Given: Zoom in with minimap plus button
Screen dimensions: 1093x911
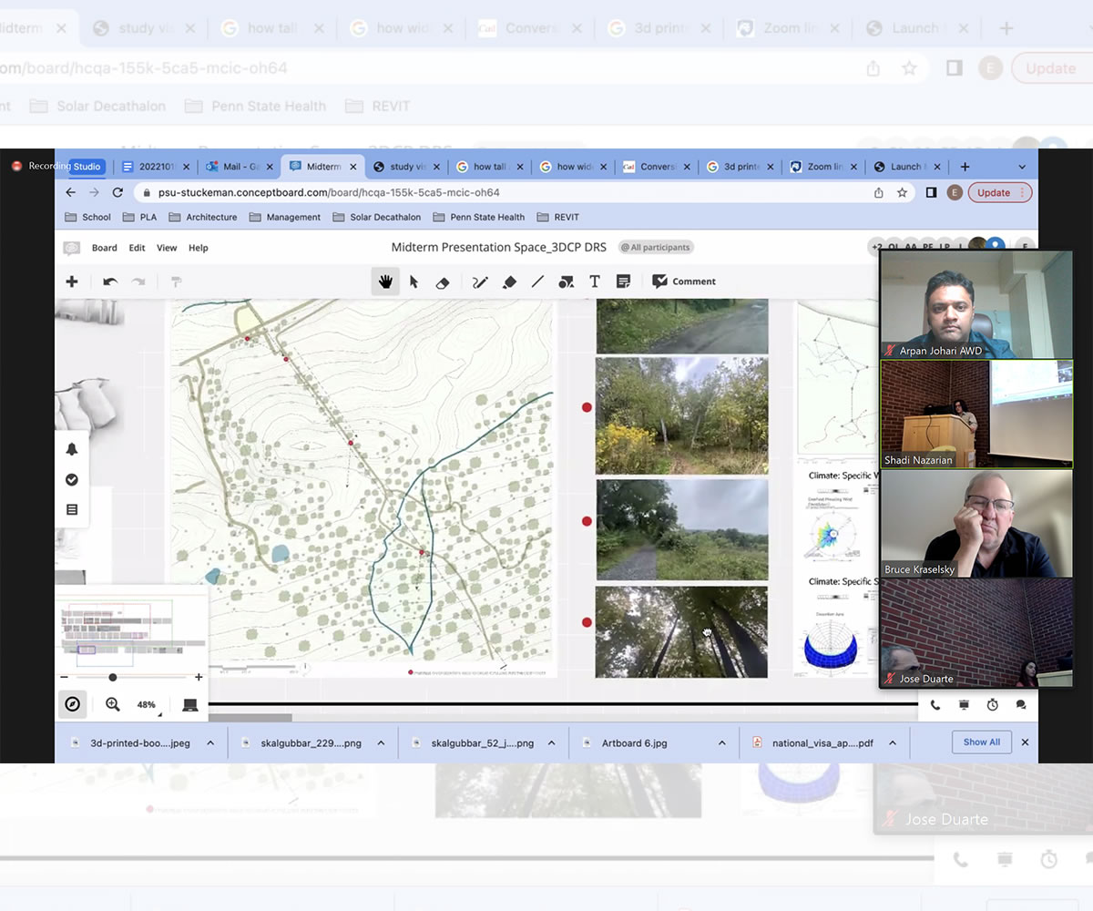Looking at the screenshot, I should [x=199, y=678].
